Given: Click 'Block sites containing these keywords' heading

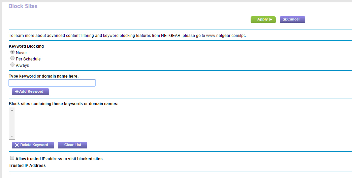Looking at the screenshot, I should [x=64, y=104].
